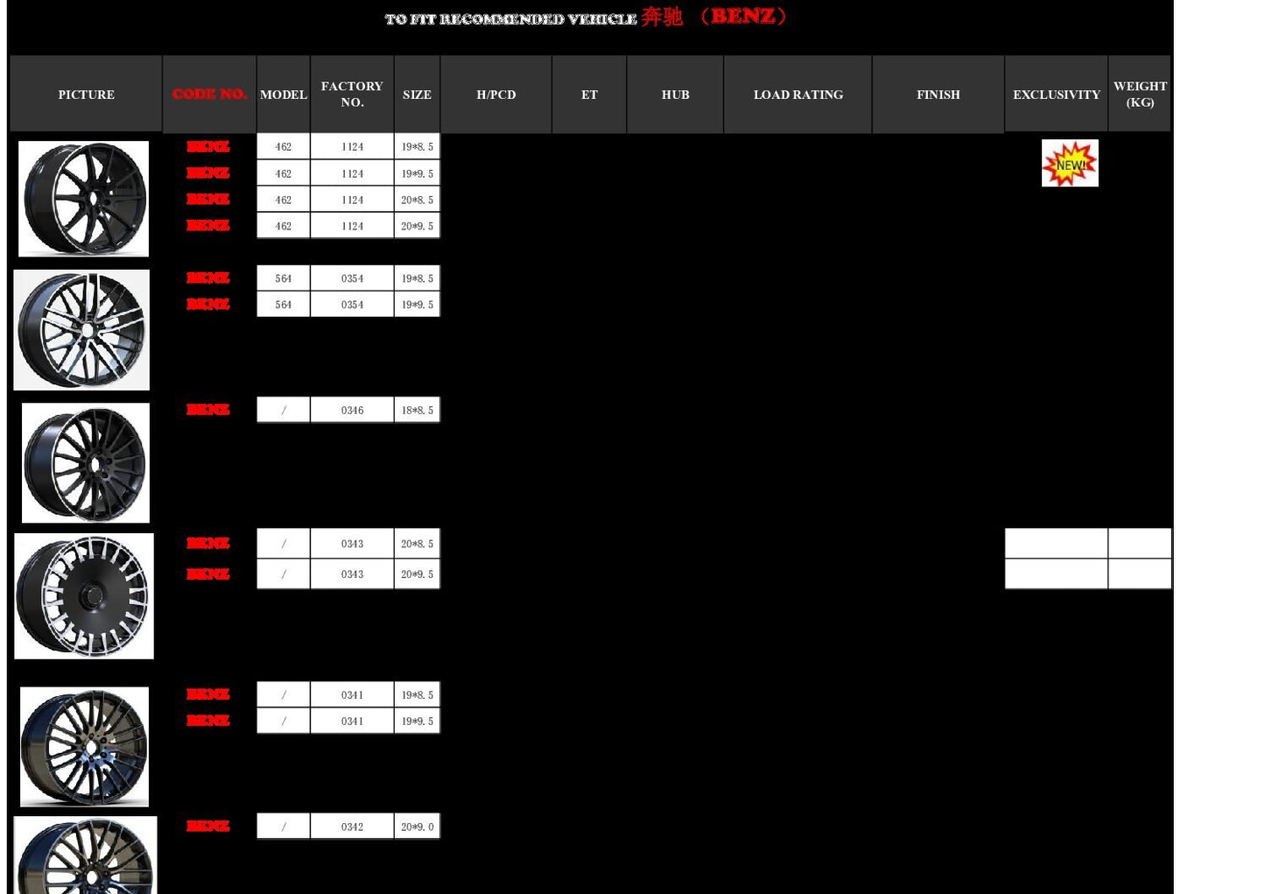Image resolution: width=1265 pixels, height=894 pixels.
Task: Select the WEIGHT (KG) column header
Action: pyautogui.click(x=1140, y=95)
